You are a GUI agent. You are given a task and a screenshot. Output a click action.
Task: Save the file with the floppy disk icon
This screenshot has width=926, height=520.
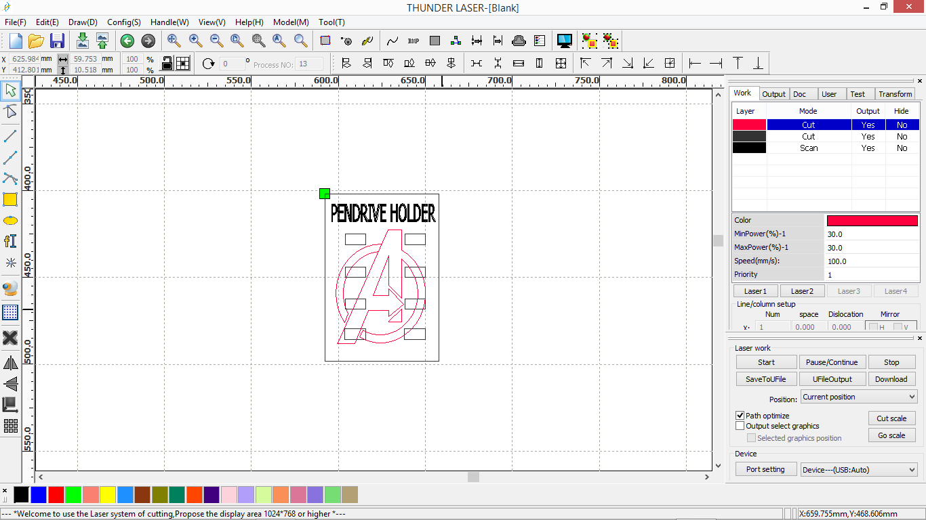click(x=58, y=41)
